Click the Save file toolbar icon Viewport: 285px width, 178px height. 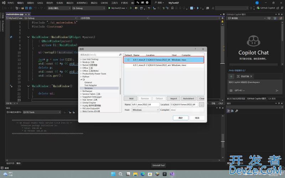coord(26,8)
